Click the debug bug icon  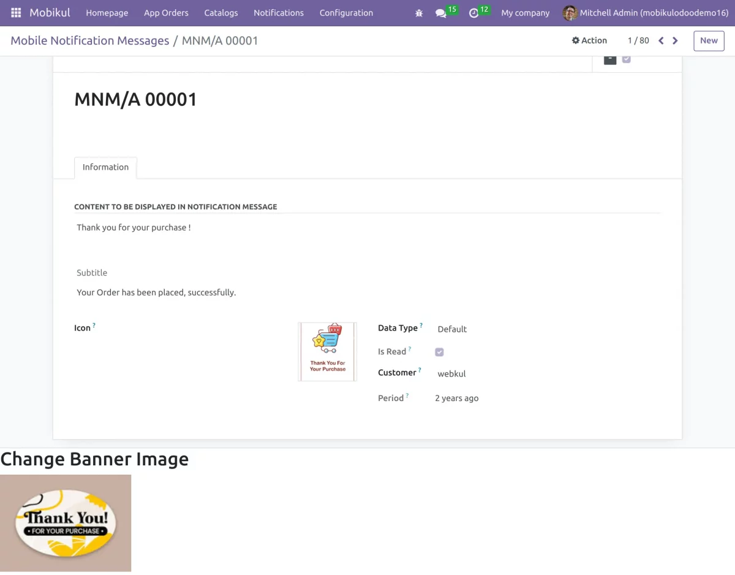coord(419,13)
